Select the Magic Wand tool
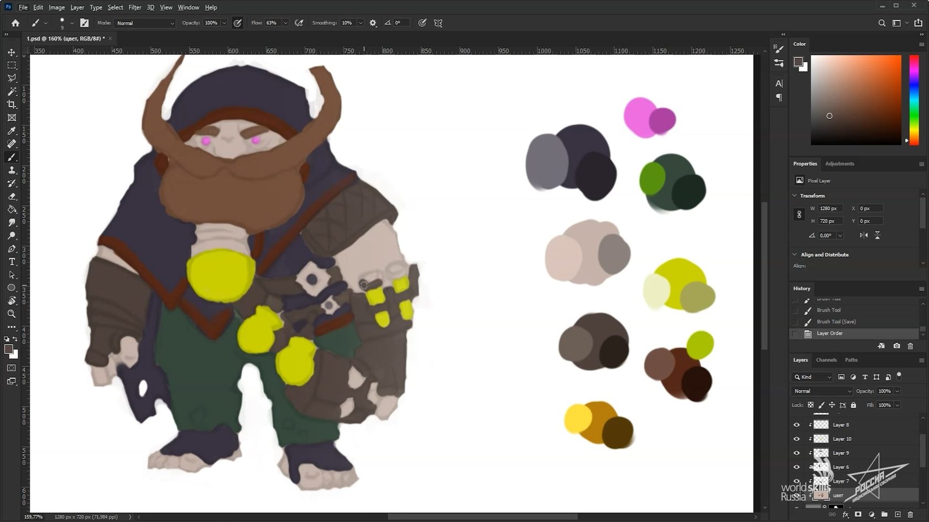Image resolution: width=929 pixels, height=522 pixels. tap(12, 91)
